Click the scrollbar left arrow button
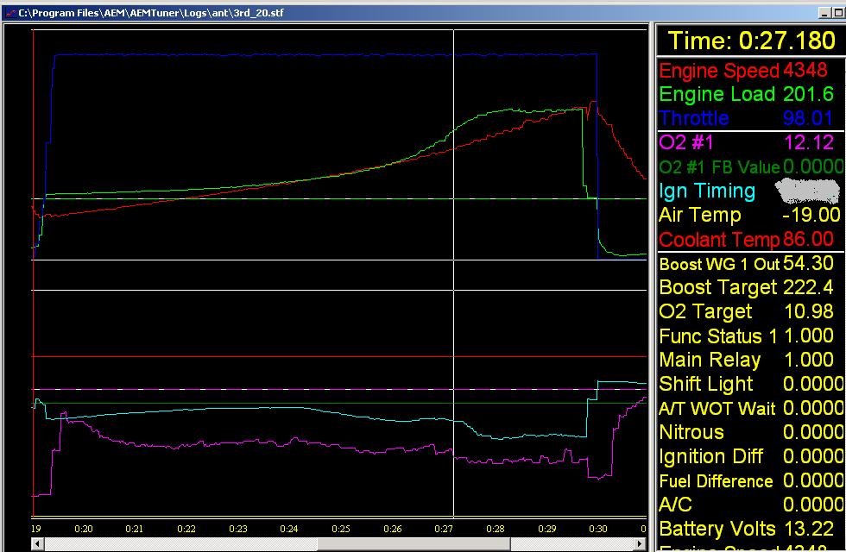 point(37,544)
